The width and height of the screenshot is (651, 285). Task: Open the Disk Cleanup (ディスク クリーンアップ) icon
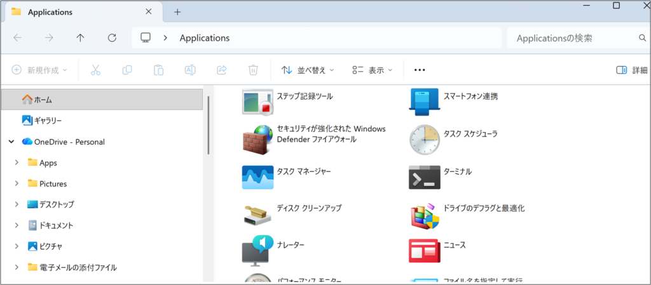257,215
